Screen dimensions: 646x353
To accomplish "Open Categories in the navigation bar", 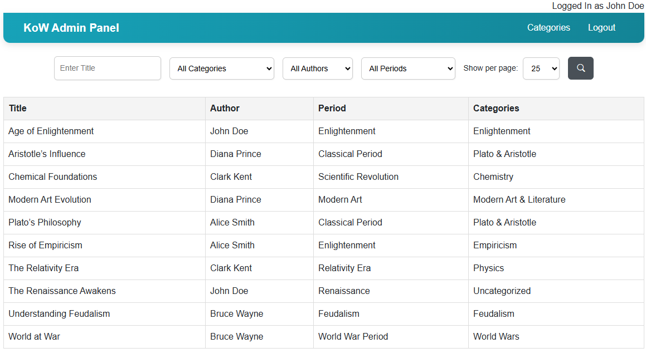I will click(548, 28).
